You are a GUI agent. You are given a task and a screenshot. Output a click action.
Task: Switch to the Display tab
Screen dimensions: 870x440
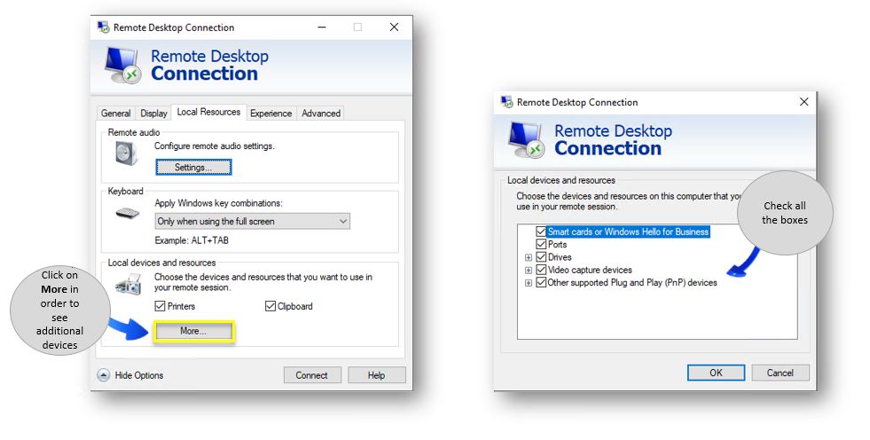click(153, 114)
